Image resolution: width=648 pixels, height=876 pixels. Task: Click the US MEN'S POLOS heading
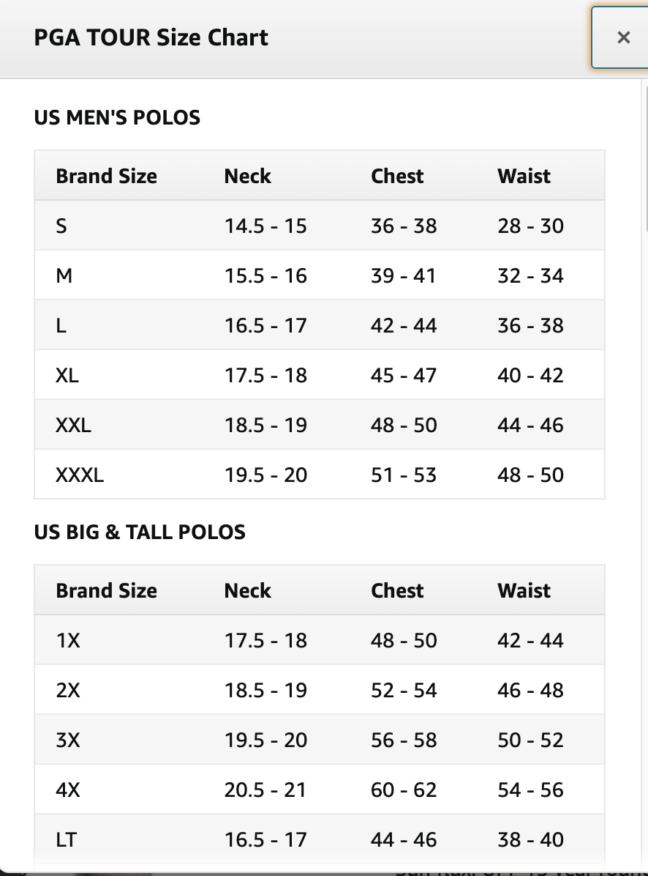click(x=117, y=117)
